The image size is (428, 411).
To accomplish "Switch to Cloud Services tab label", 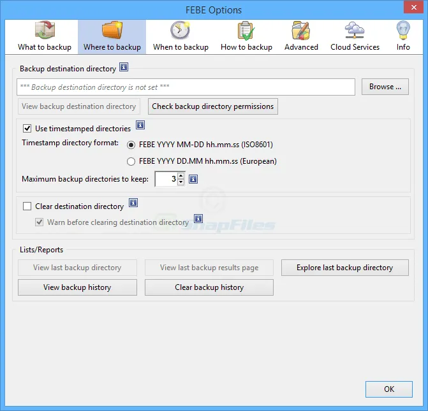I will (x=355, y=47).
